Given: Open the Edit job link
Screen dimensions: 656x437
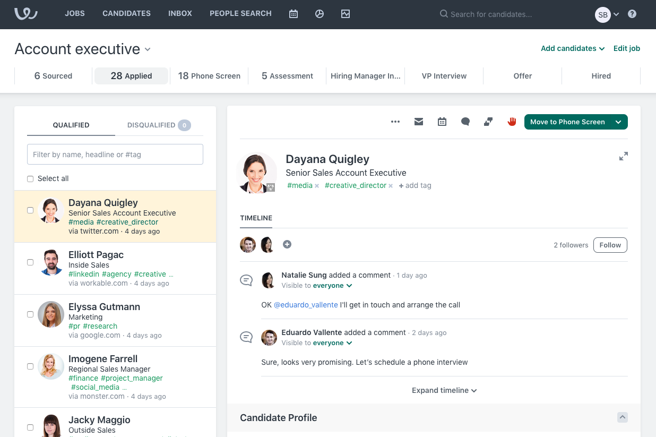Looking at the screenshot, I should click(x=627, y=48).
